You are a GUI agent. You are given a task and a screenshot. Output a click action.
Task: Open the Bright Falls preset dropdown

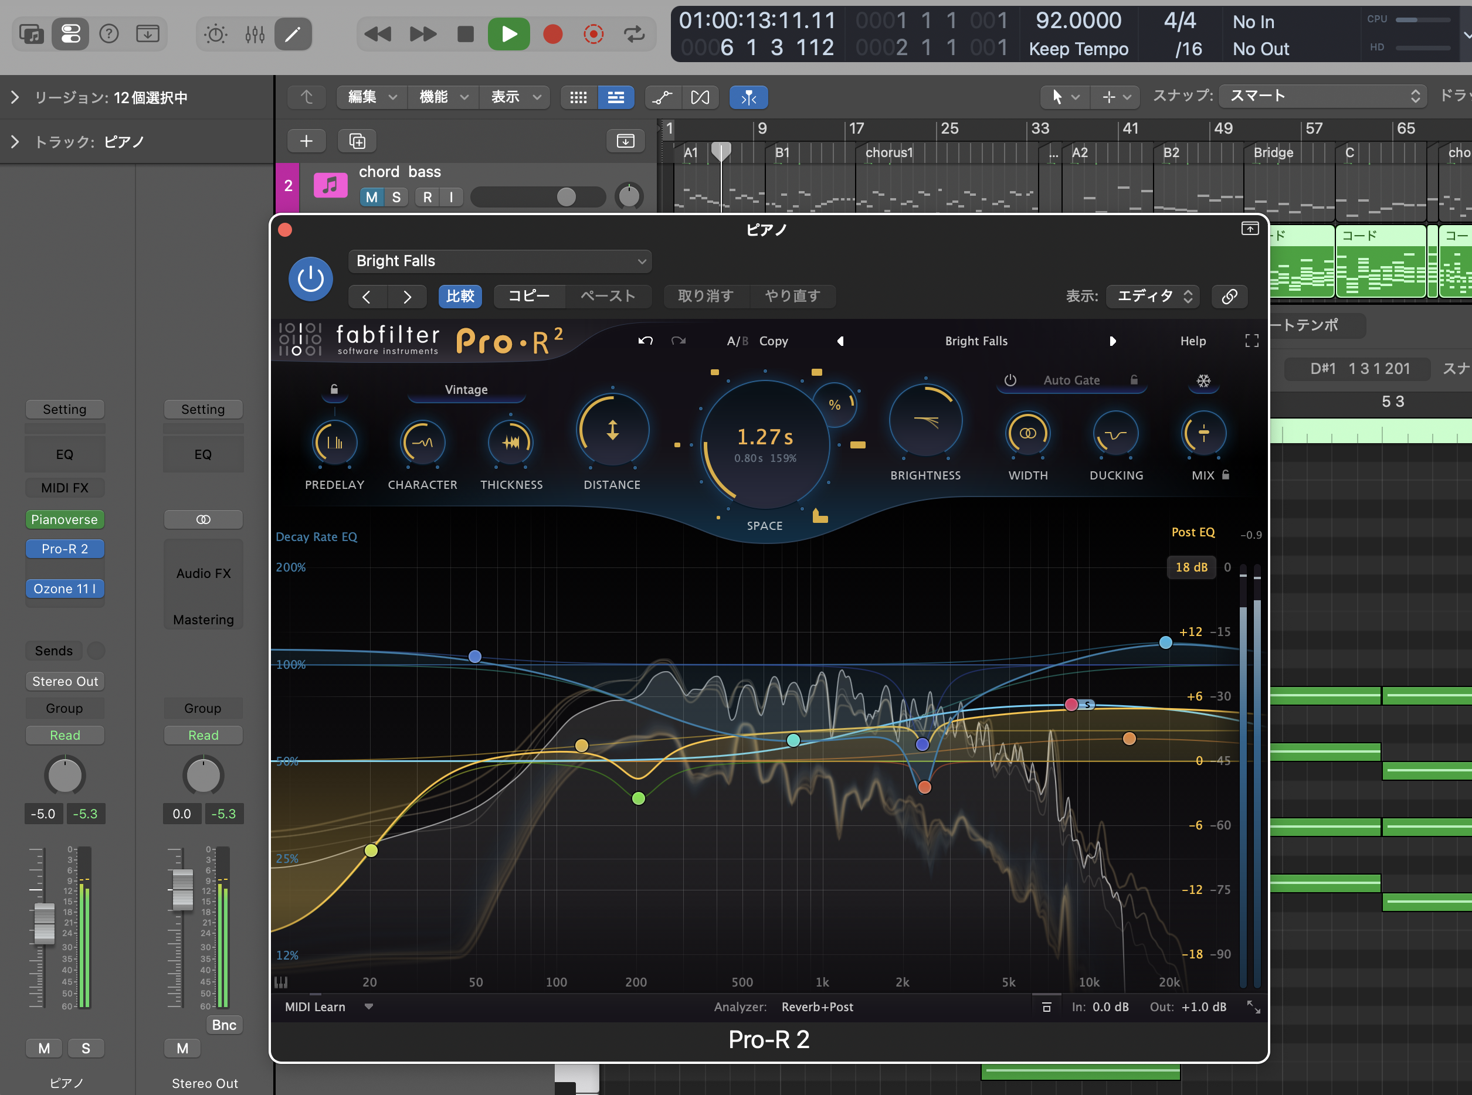[x=500, y=261]
